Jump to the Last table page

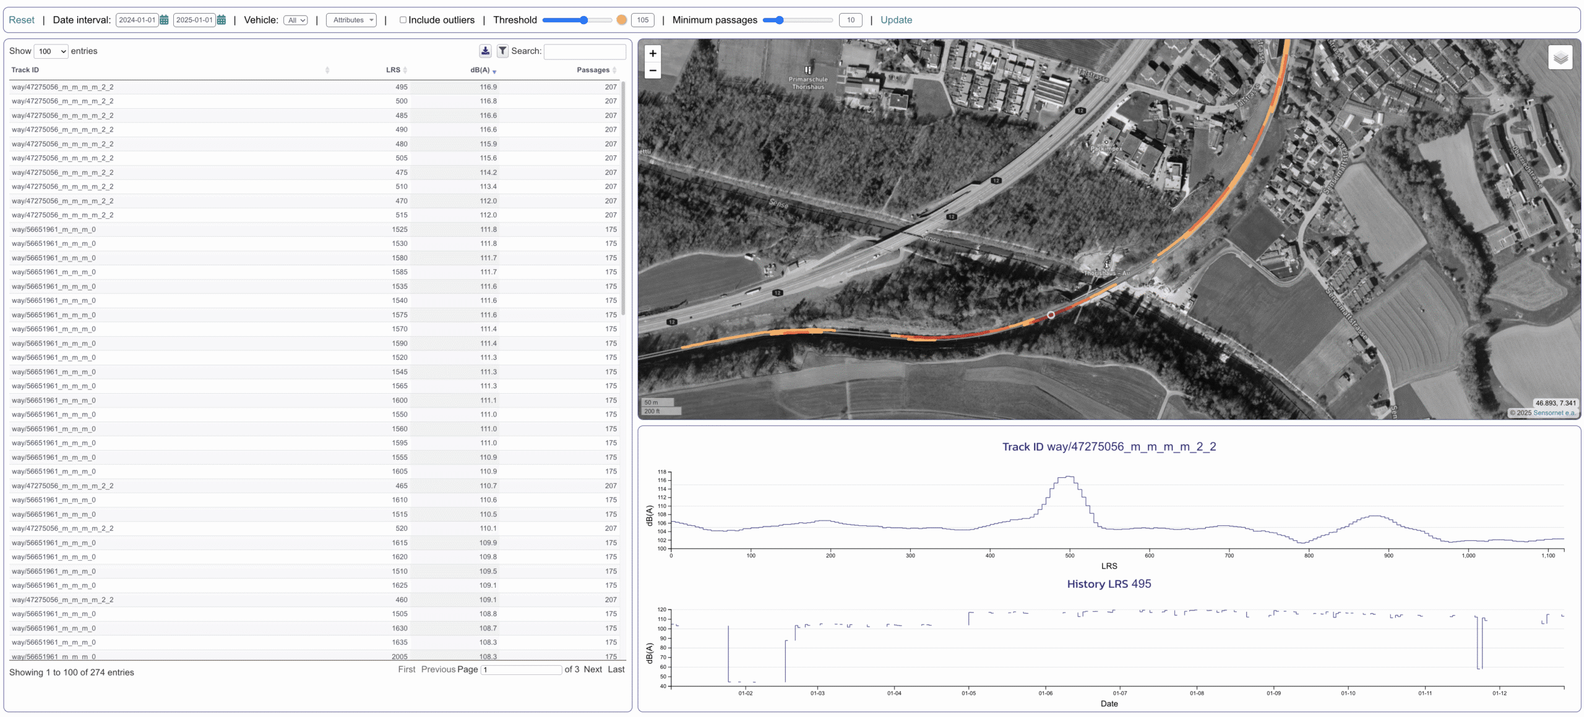[616, 669]
